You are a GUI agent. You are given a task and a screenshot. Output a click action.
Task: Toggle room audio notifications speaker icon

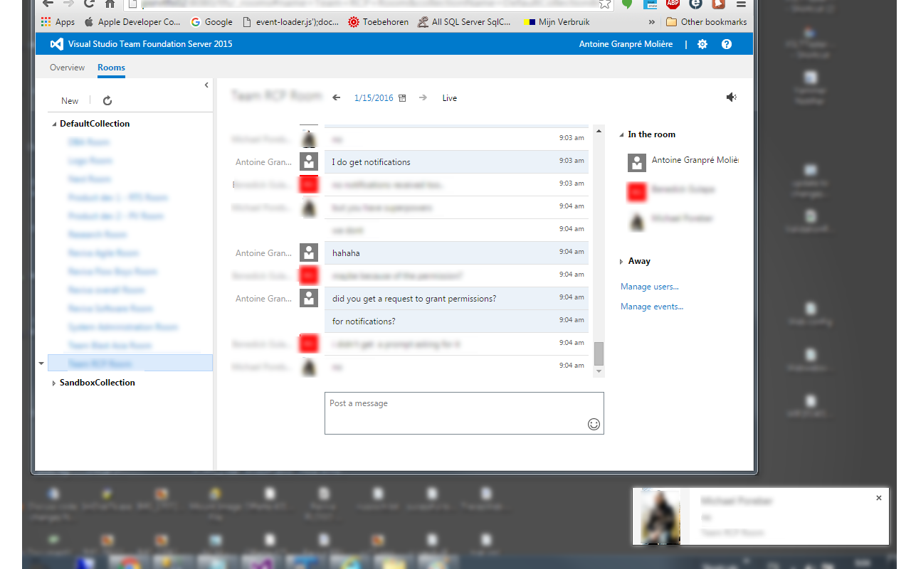(731, 97)
